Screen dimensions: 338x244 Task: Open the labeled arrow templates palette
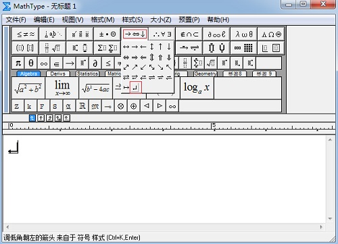tap(189, 48)
